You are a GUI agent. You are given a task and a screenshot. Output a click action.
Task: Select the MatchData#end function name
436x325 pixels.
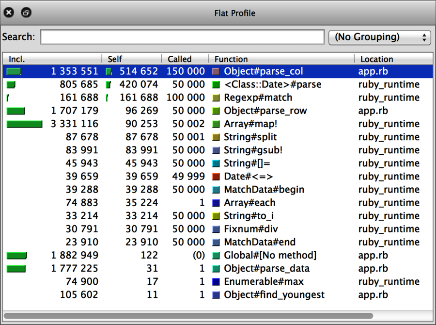point(260,242)
